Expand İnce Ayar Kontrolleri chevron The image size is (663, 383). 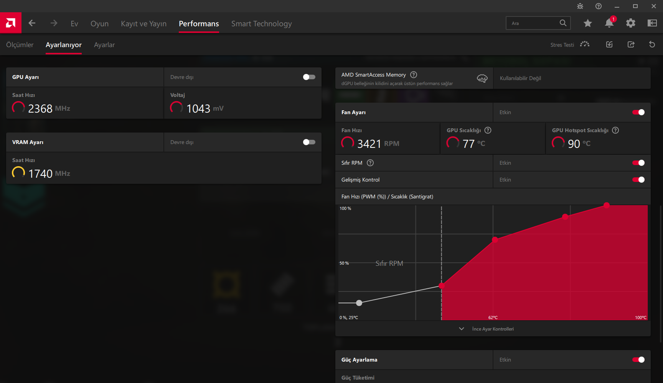pos(462,329)
